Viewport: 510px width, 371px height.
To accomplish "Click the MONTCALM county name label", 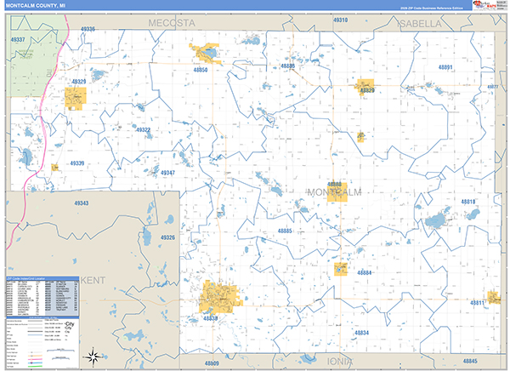I will 333,192.
